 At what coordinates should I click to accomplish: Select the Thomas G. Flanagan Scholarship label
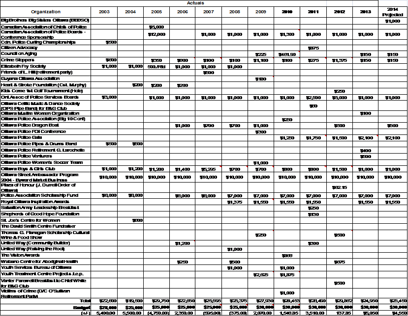[x=45, y=235]
